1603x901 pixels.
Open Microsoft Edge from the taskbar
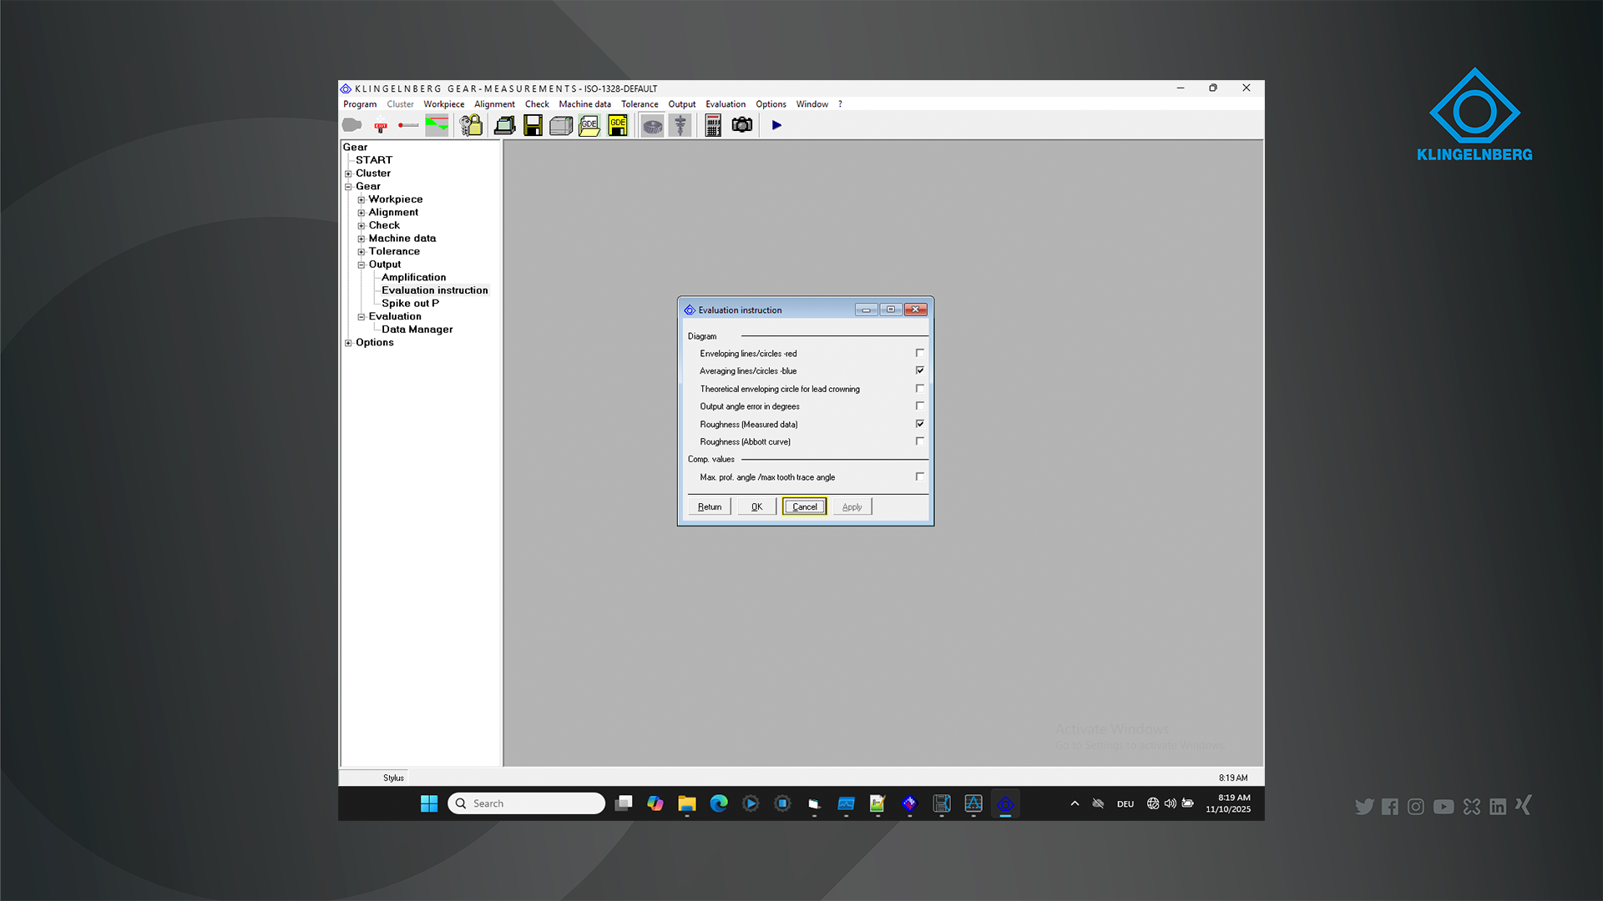tap(719, 803)
